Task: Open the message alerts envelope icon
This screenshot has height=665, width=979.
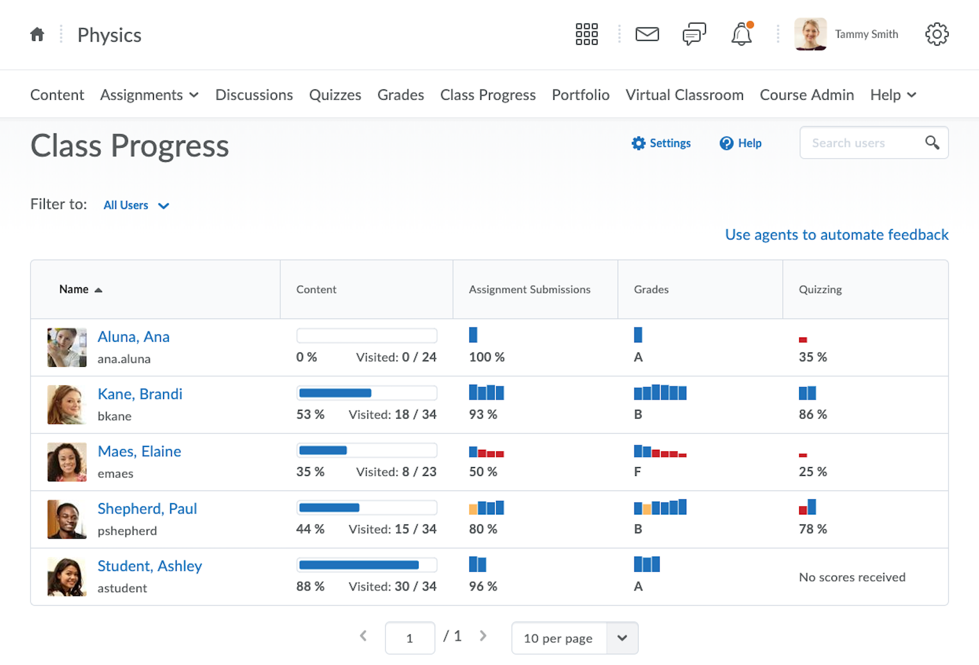Action: (x=647, y=34)
